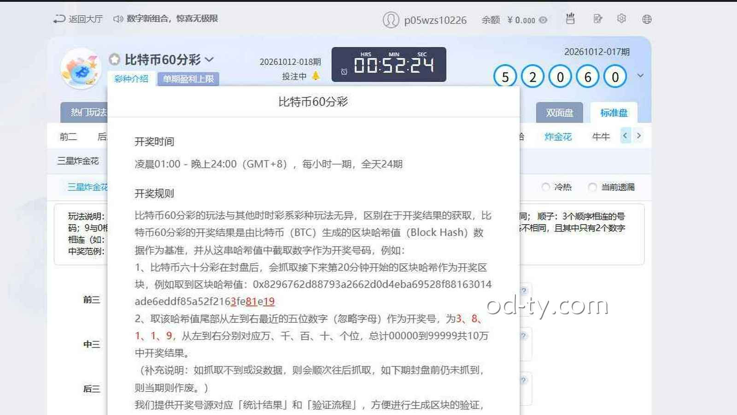The width and height of the screenshot is (737, 415).
Task: Click the first result ball showing 5
Action: pyautogui.click(x=505, y=77)
